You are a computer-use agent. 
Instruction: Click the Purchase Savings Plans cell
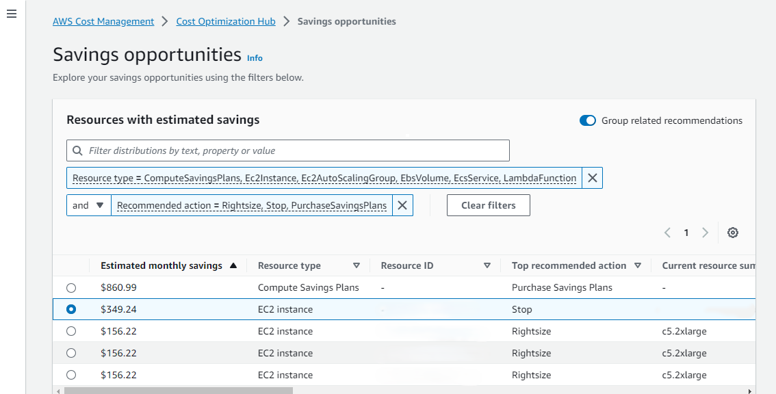(562, 287)
